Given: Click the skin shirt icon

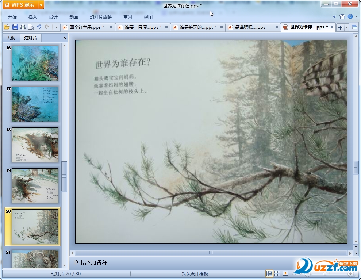Looking at the screenshot, I should coord(342,16).
